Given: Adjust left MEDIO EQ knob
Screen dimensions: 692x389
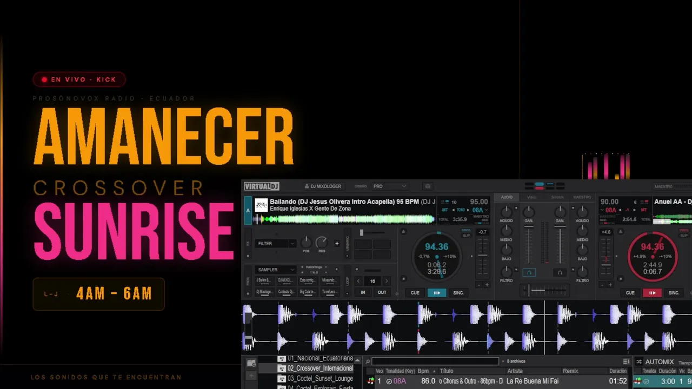Looking at the screenshot, I should 507,231.
